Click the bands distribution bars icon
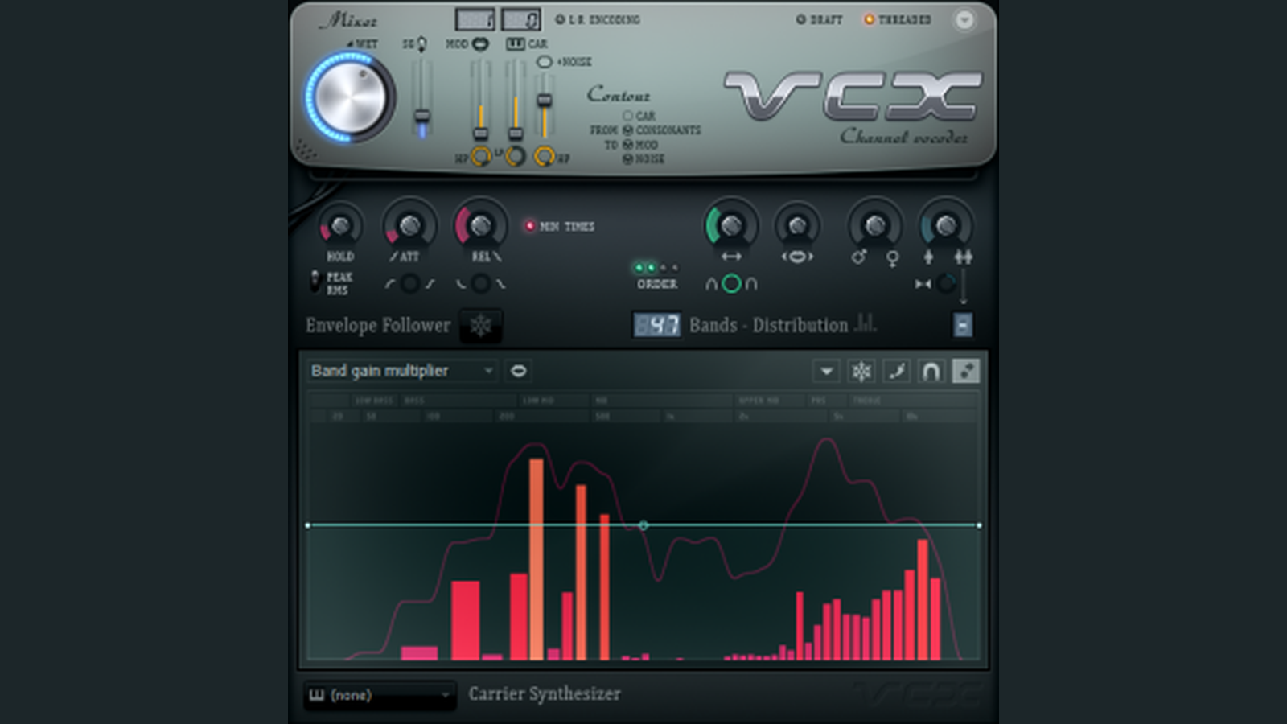Image resolution: width=1287 pixels, height=724 pixels. [x=866, y=324]
